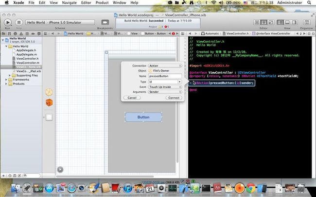Image resolution: width=316 pixels, height=197 pixels.
Task: Click Hello World in the left jump bar
Action: coord(73,33)
